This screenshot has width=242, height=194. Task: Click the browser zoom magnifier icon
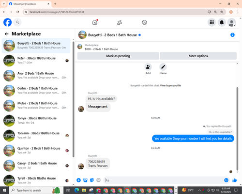[x=215, y=12]
